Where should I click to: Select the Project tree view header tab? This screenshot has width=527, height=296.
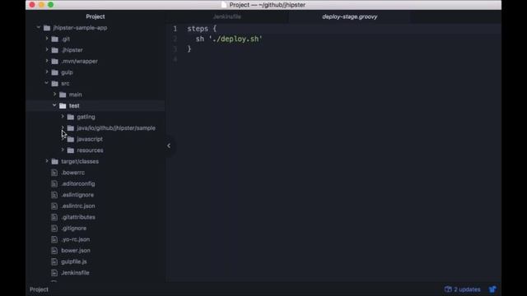click(96, 16)
